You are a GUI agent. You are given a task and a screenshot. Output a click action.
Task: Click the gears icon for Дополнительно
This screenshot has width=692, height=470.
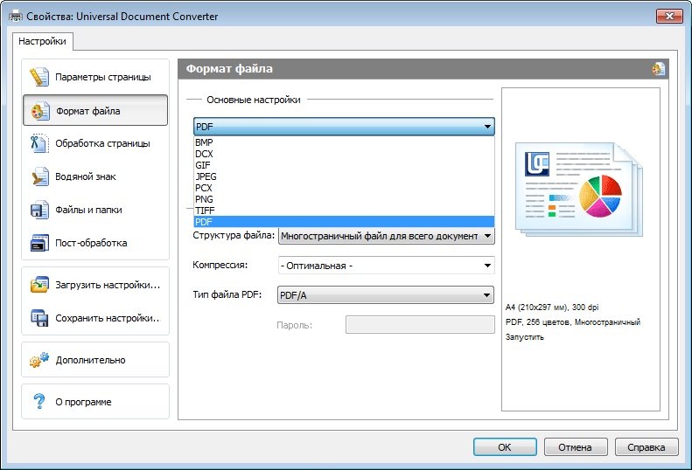pos(39,360)
